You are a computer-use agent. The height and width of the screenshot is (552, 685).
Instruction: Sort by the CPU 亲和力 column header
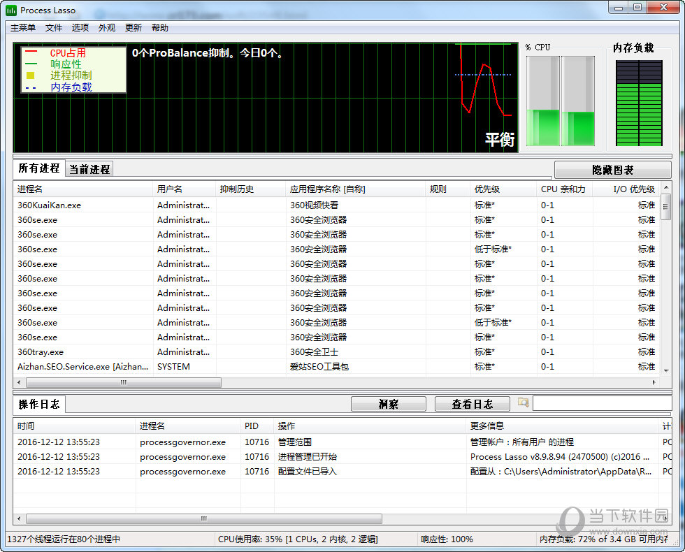(x=565, y=189)
